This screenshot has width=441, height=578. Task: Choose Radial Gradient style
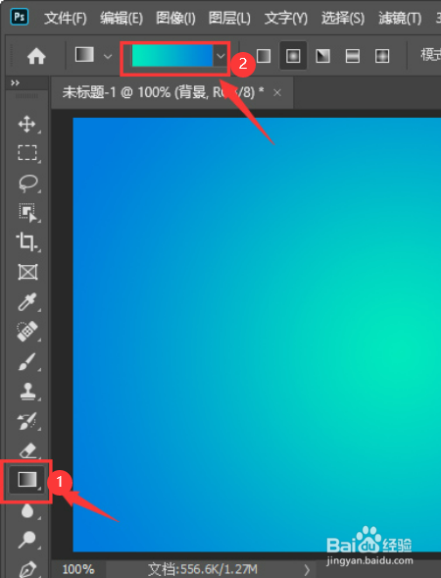tap(293, 56)
